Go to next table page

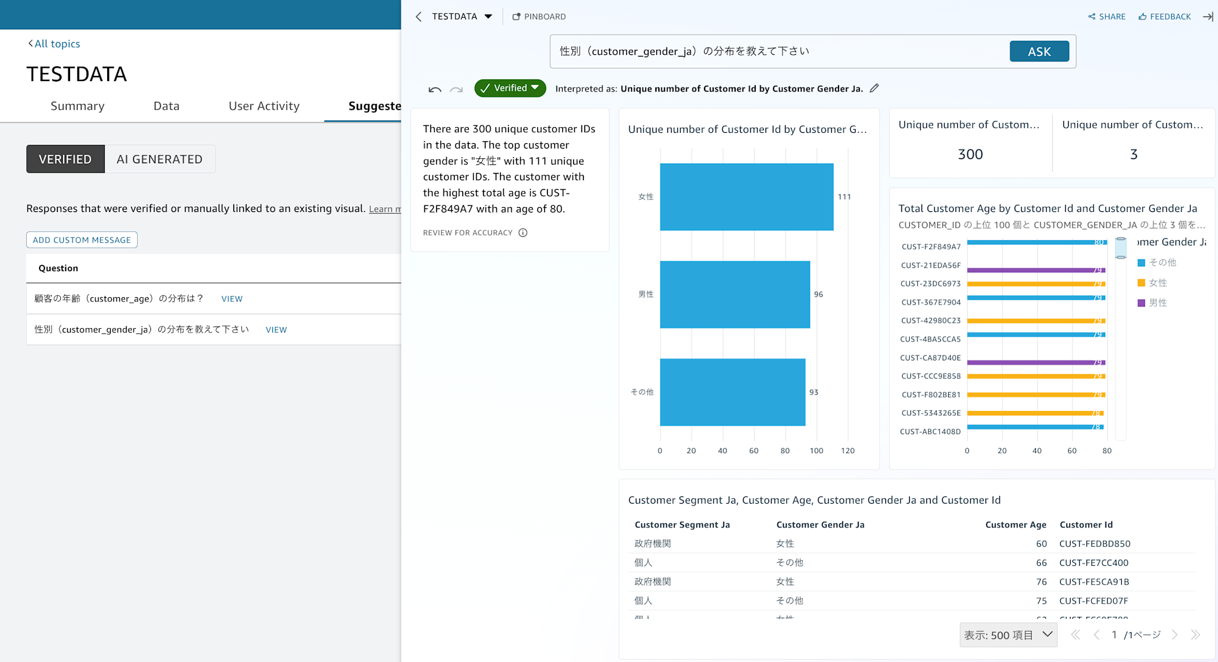click(x=1175, y=635)
